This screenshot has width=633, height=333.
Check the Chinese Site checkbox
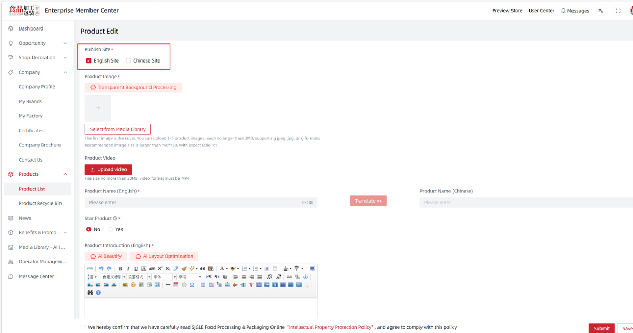point(128,60)
